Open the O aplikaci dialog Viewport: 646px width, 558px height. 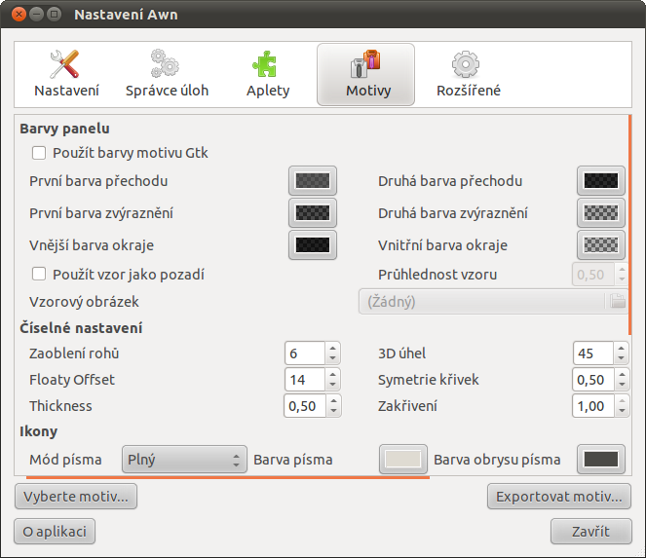click(55, 532)
